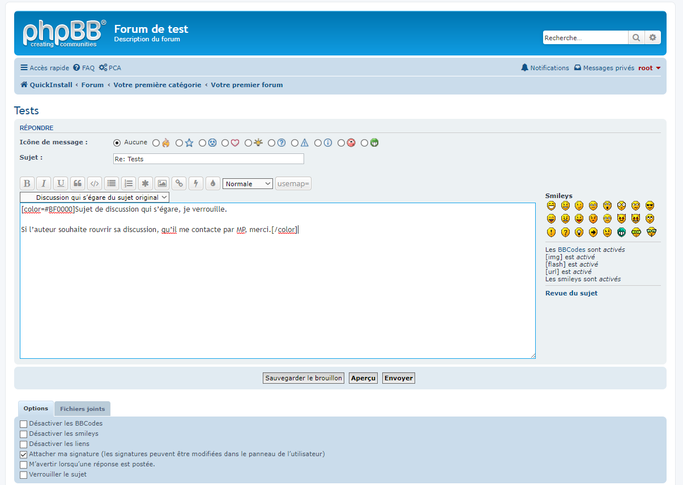Uncheck Attacher ma signature option
This screenshot has width=683, height=485.
tap(24, 454)
